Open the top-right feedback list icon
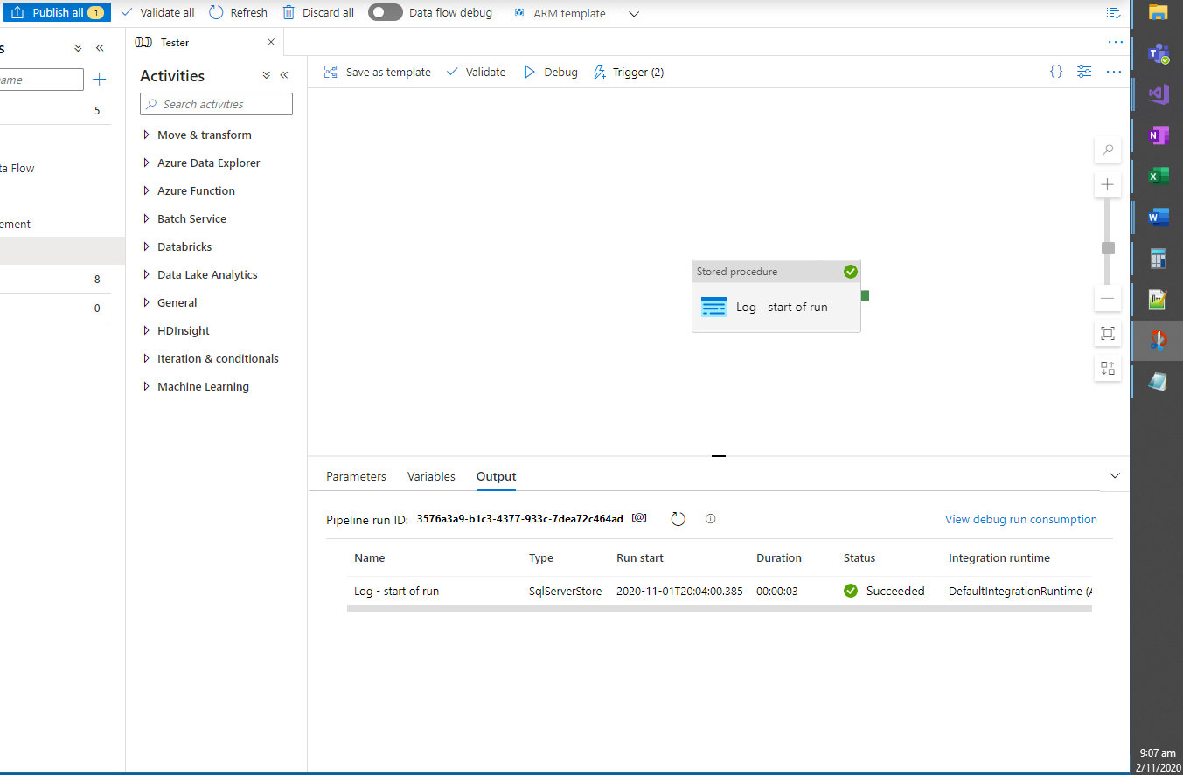The height and width of the screenshot is (775, 1183). (x=1113, y=13)
